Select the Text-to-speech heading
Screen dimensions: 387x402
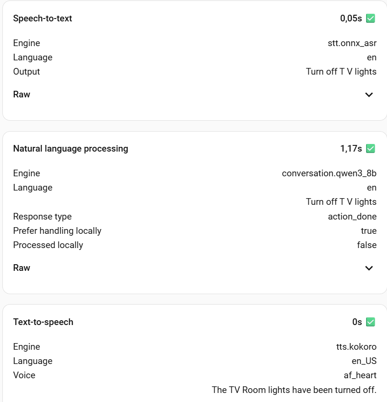coord(43,322)
